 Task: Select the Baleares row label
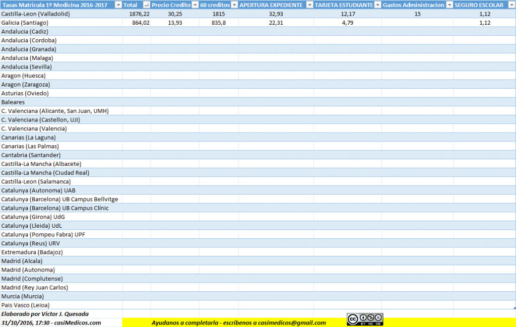pos(13,102)
